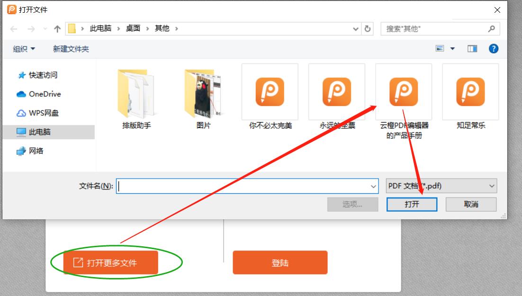Select the 你不必太完美 PDF file
The image size is (522, 296).
[270, 97]
